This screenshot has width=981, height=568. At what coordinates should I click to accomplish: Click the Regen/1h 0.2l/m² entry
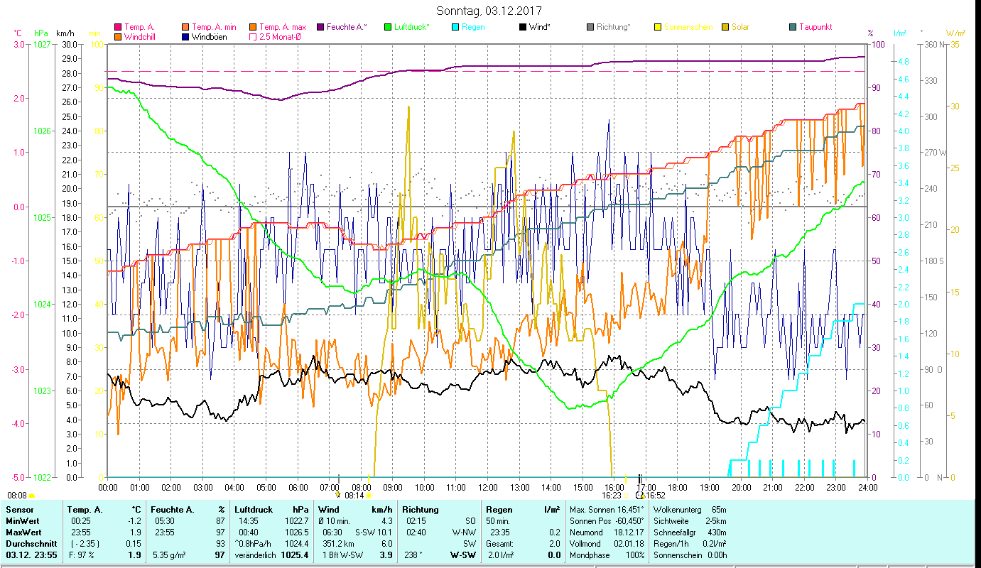pyautogui.click(x=689, y=544)
